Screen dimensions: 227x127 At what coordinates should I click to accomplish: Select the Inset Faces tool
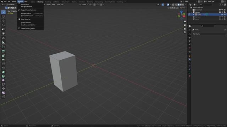coord(3,56)
